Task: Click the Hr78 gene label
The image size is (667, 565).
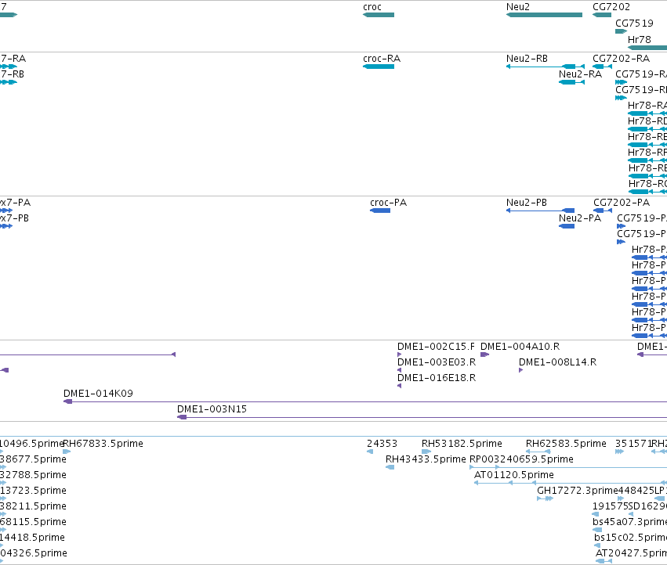Action: pyautogui.click(x=640, y=39)
